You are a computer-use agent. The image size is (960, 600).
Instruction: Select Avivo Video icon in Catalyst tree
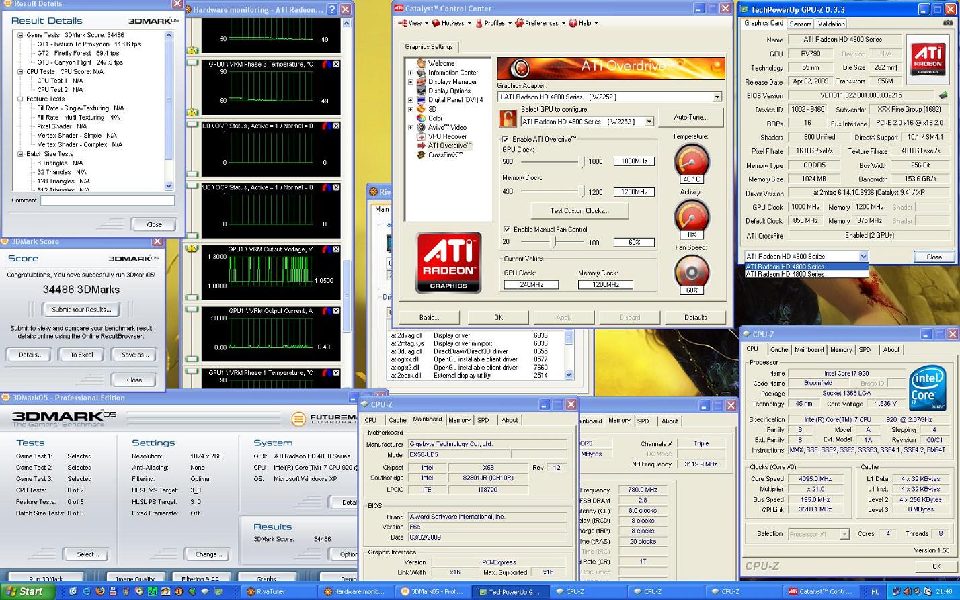421,127
